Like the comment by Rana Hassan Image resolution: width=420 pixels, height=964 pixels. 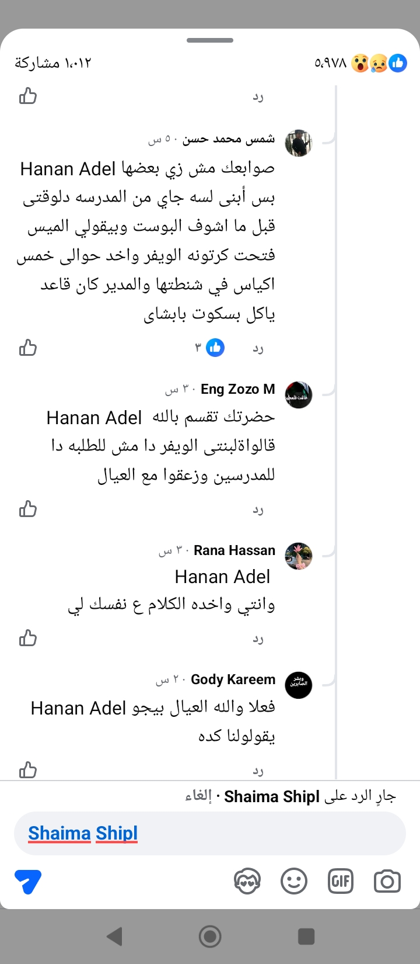click(28, 638)
